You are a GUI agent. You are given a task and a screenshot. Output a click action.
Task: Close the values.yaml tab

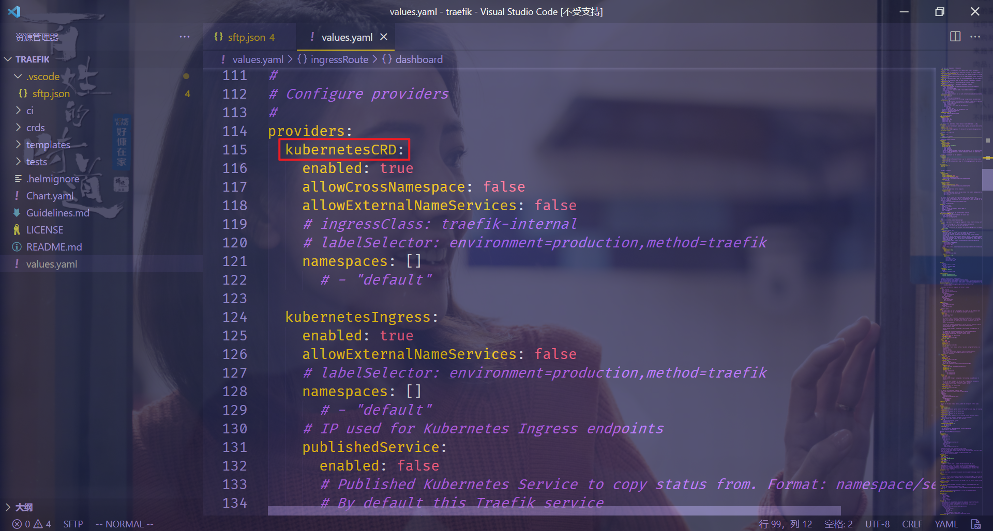click(x=384, y=37)
